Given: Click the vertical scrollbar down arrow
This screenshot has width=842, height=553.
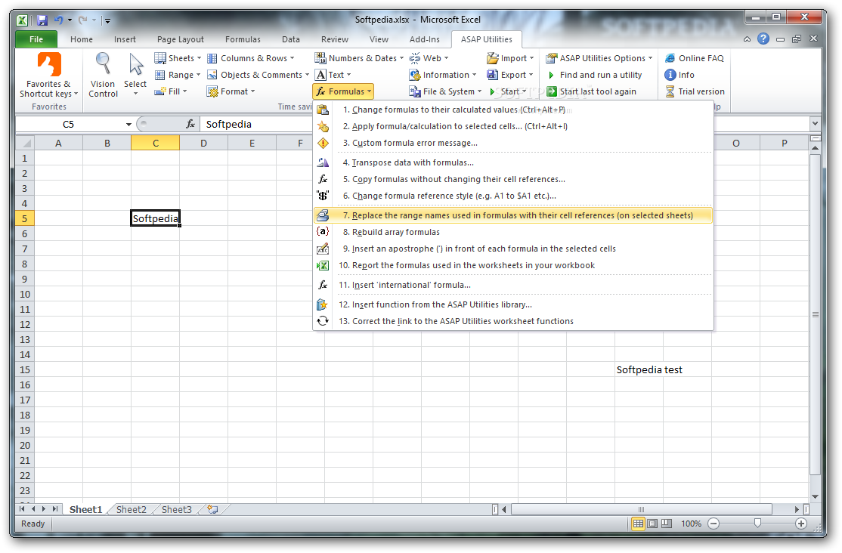Looking at the screenshot, I should pos(815,496).
